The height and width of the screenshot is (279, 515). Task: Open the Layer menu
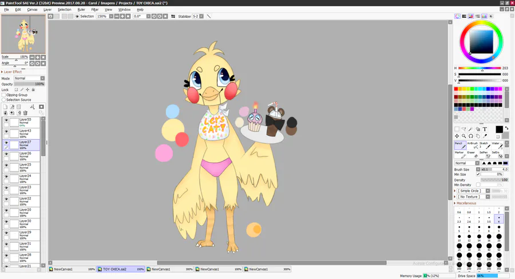coord(47,10)
